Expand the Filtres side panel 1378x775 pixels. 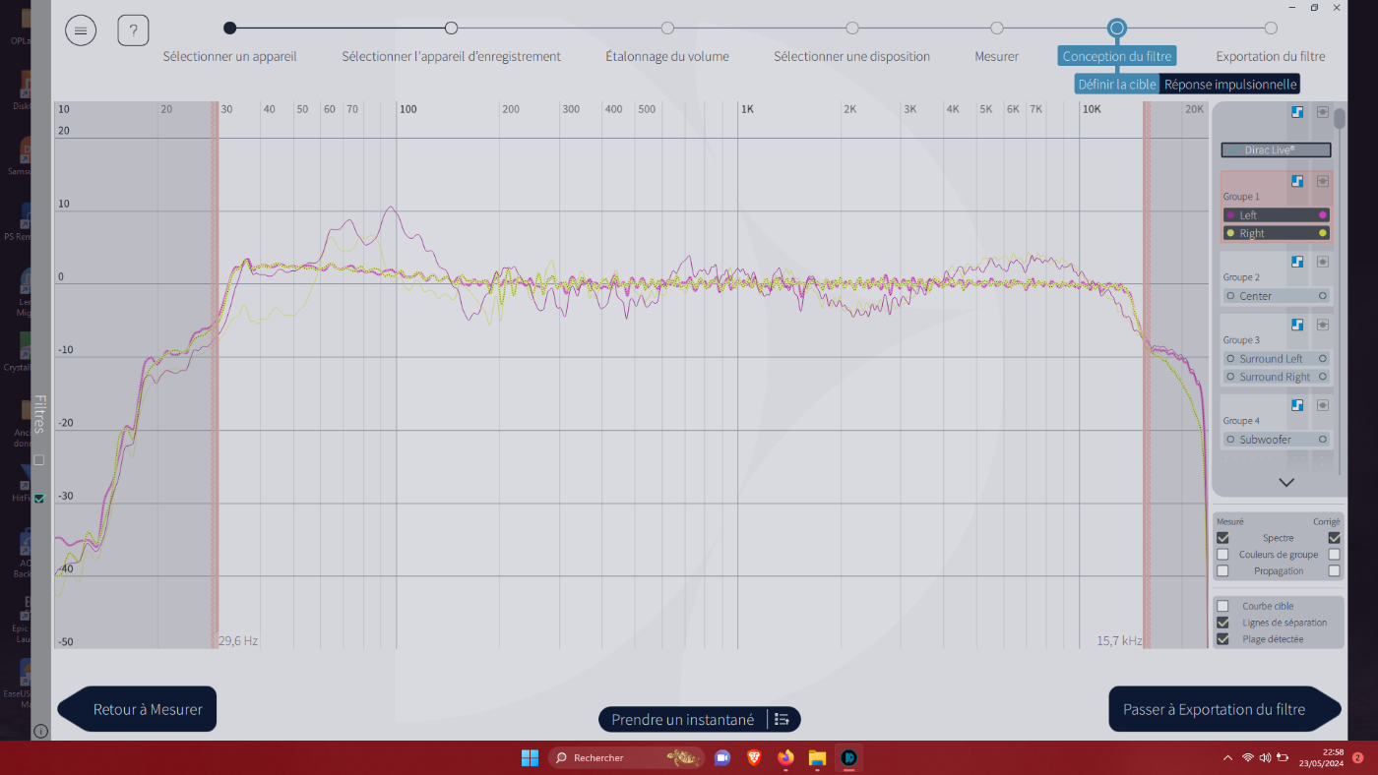pos(39,413)
